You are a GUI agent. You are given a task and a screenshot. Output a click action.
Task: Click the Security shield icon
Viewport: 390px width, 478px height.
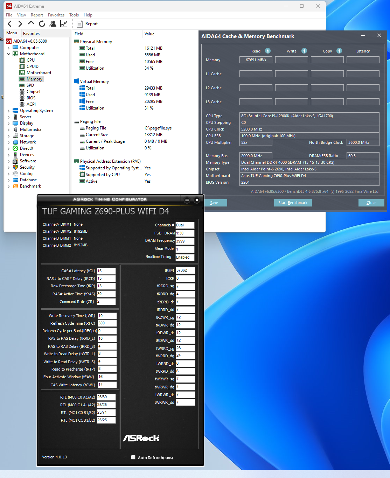(x=15, y=167)
